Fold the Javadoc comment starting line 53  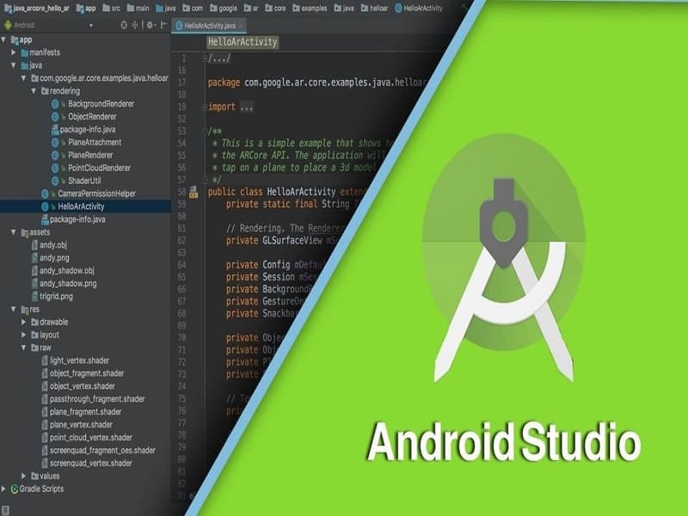(205, 131)
